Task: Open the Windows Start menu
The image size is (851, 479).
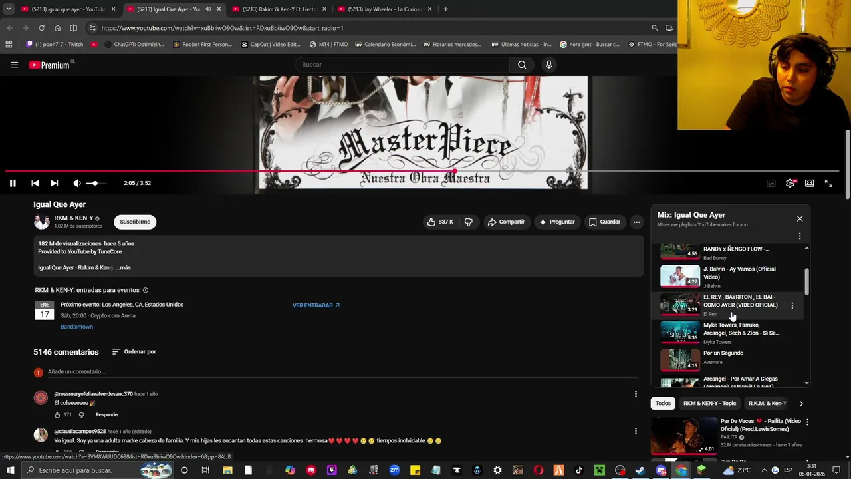Action: (x=10, y=470)
